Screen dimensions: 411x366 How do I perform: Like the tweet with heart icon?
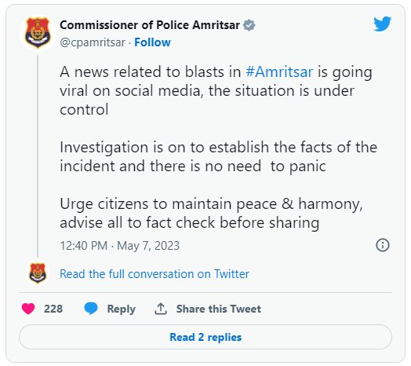point(28,309)
